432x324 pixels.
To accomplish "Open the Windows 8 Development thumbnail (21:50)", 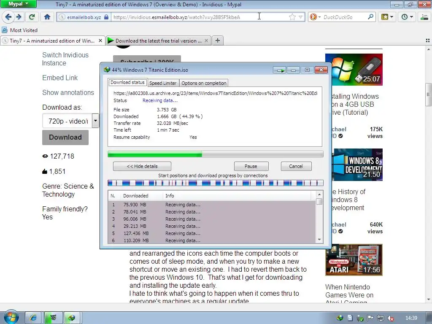I will (x=357, y=165).
